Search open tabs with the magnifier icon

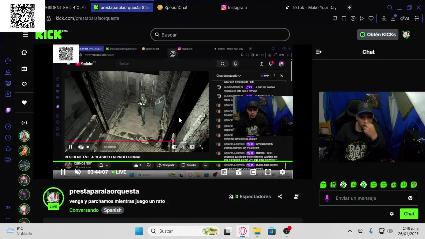coord(390,7)
